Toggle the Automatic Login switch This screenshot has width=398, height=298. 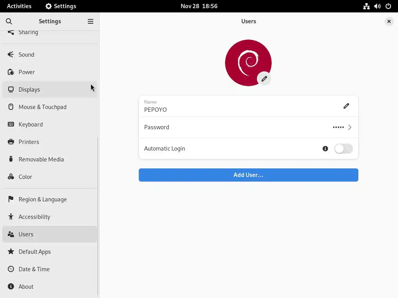coord(344,149)
